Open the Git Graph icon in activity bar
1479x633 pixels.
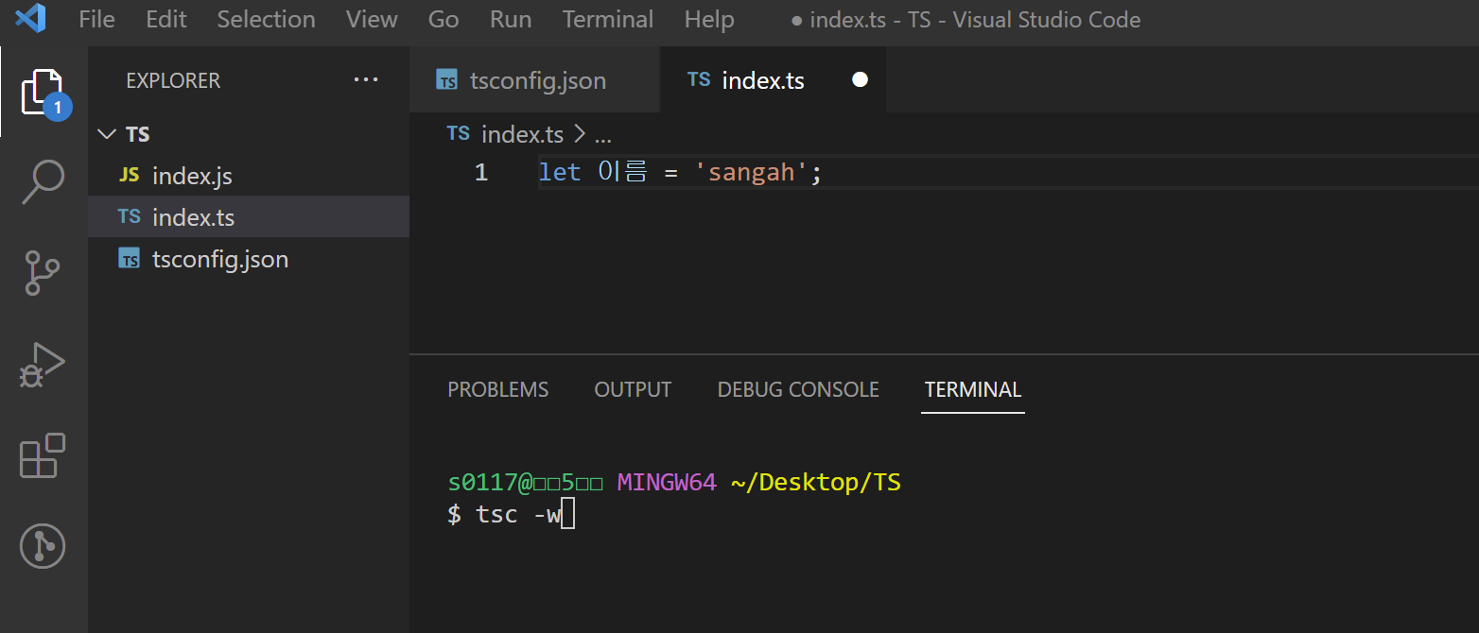click(43, 546)
